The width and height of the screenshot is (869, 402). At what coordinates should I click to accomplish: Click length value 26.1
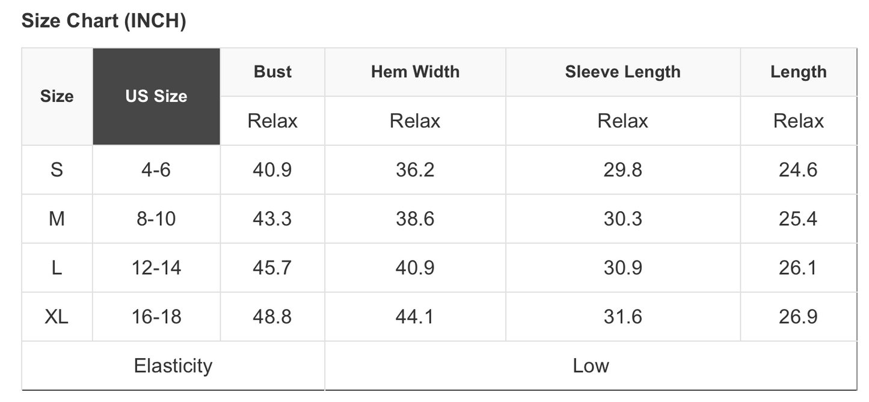pyautogui.click(x=798, y=268)
